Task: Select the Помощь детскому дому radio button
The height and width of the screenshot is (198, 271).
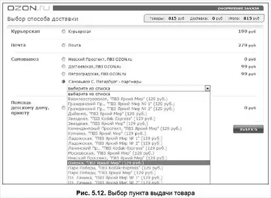Action: click(x=63, y=108)
